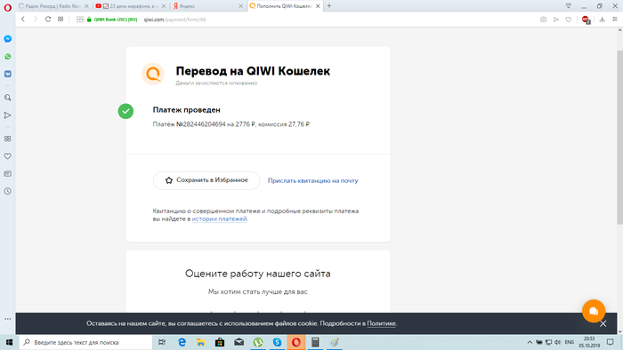Open the Windows notification center
Image resolution: width=623 pixels, height=350 pixels.
(x=611, y=342)
